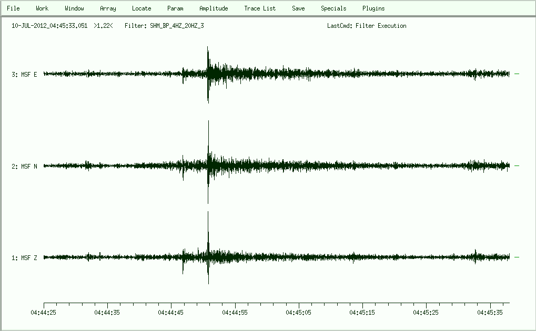The width and height of the screenshot is (536, 331).
Task: Click the green end marker of MSF E trace
Action: click(x=517, y=74)
